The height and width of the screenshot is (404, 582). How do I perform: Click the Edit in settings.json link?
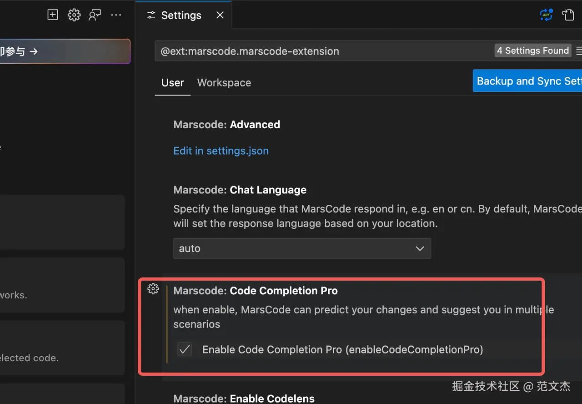221,151
